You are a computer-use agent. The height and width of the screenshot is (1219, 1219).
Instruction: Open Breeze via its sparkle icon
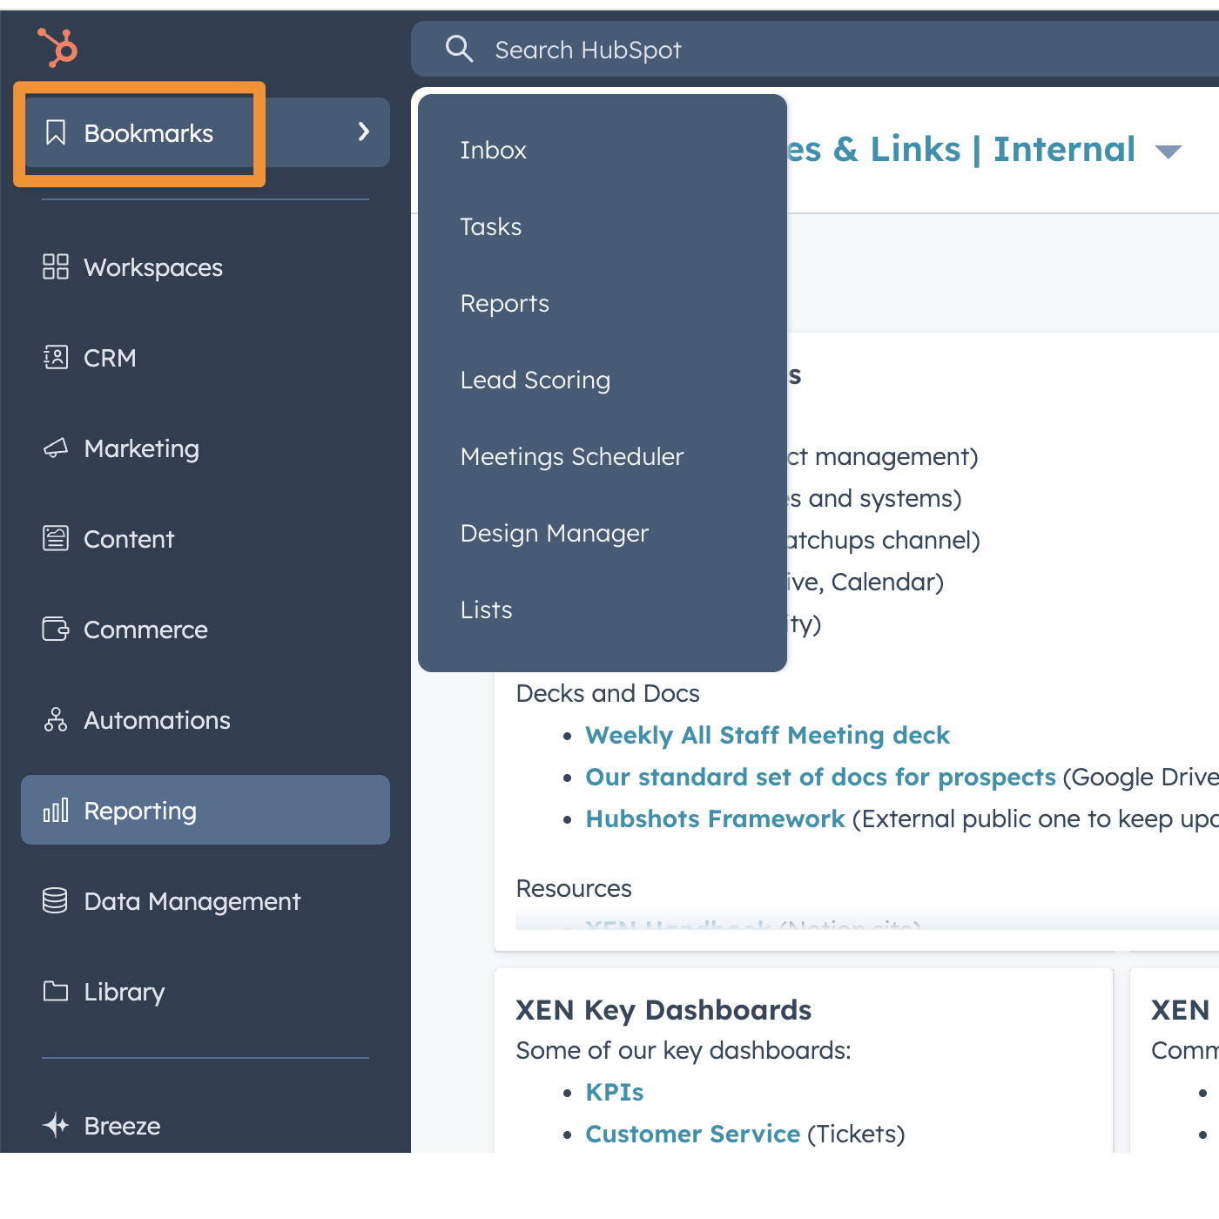pos(56,1126)
